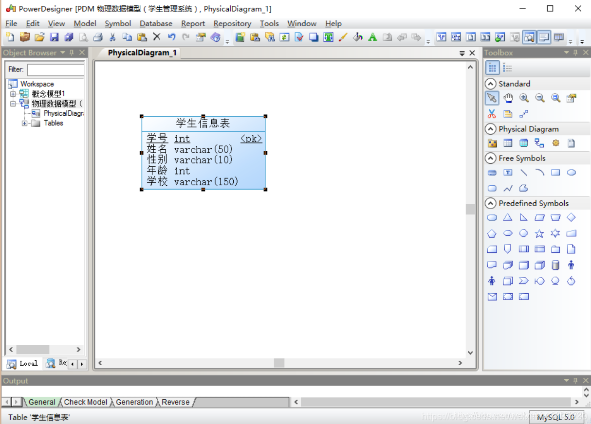Select the Pointer tool in Toolbox
The height and width of the screenshot is (424, 591).
pos(492,98)
